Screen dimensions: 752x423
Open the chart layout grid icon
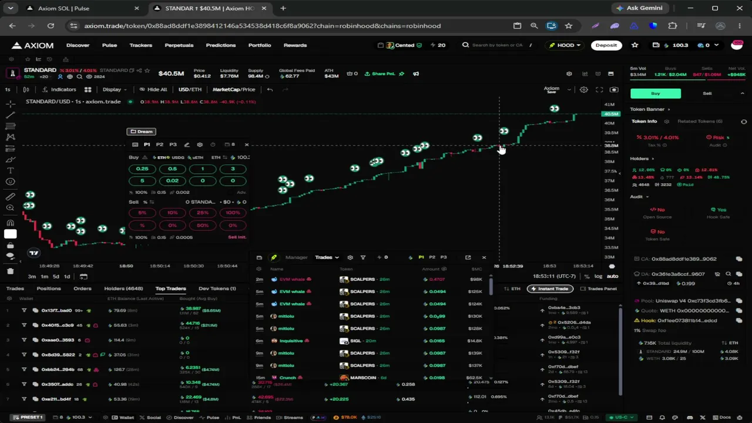[88, 89]
